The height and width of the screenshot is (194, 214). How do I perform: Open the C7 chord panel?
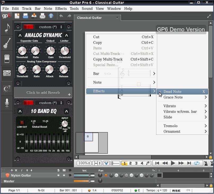tap(7, 89)
